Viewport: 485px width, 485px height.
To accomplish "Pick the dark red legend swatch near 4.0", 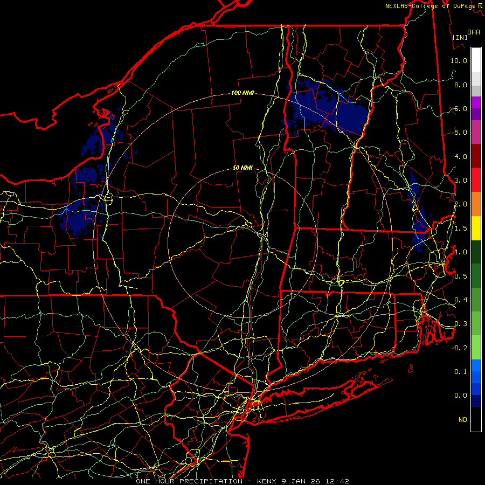I will click(476, 156).
